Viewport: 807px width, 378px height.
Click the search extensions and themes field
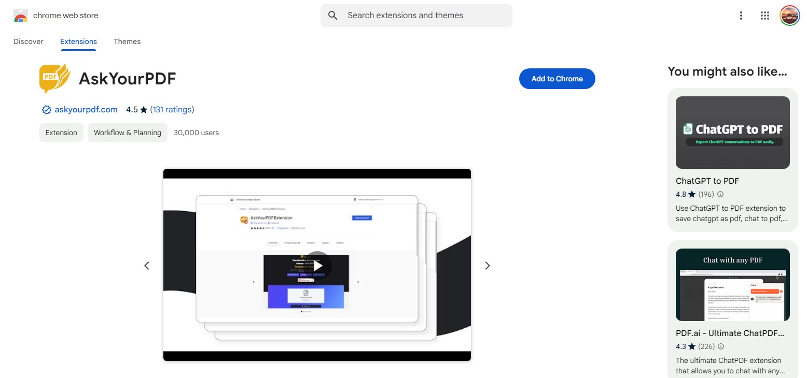[x=416, y=16]
